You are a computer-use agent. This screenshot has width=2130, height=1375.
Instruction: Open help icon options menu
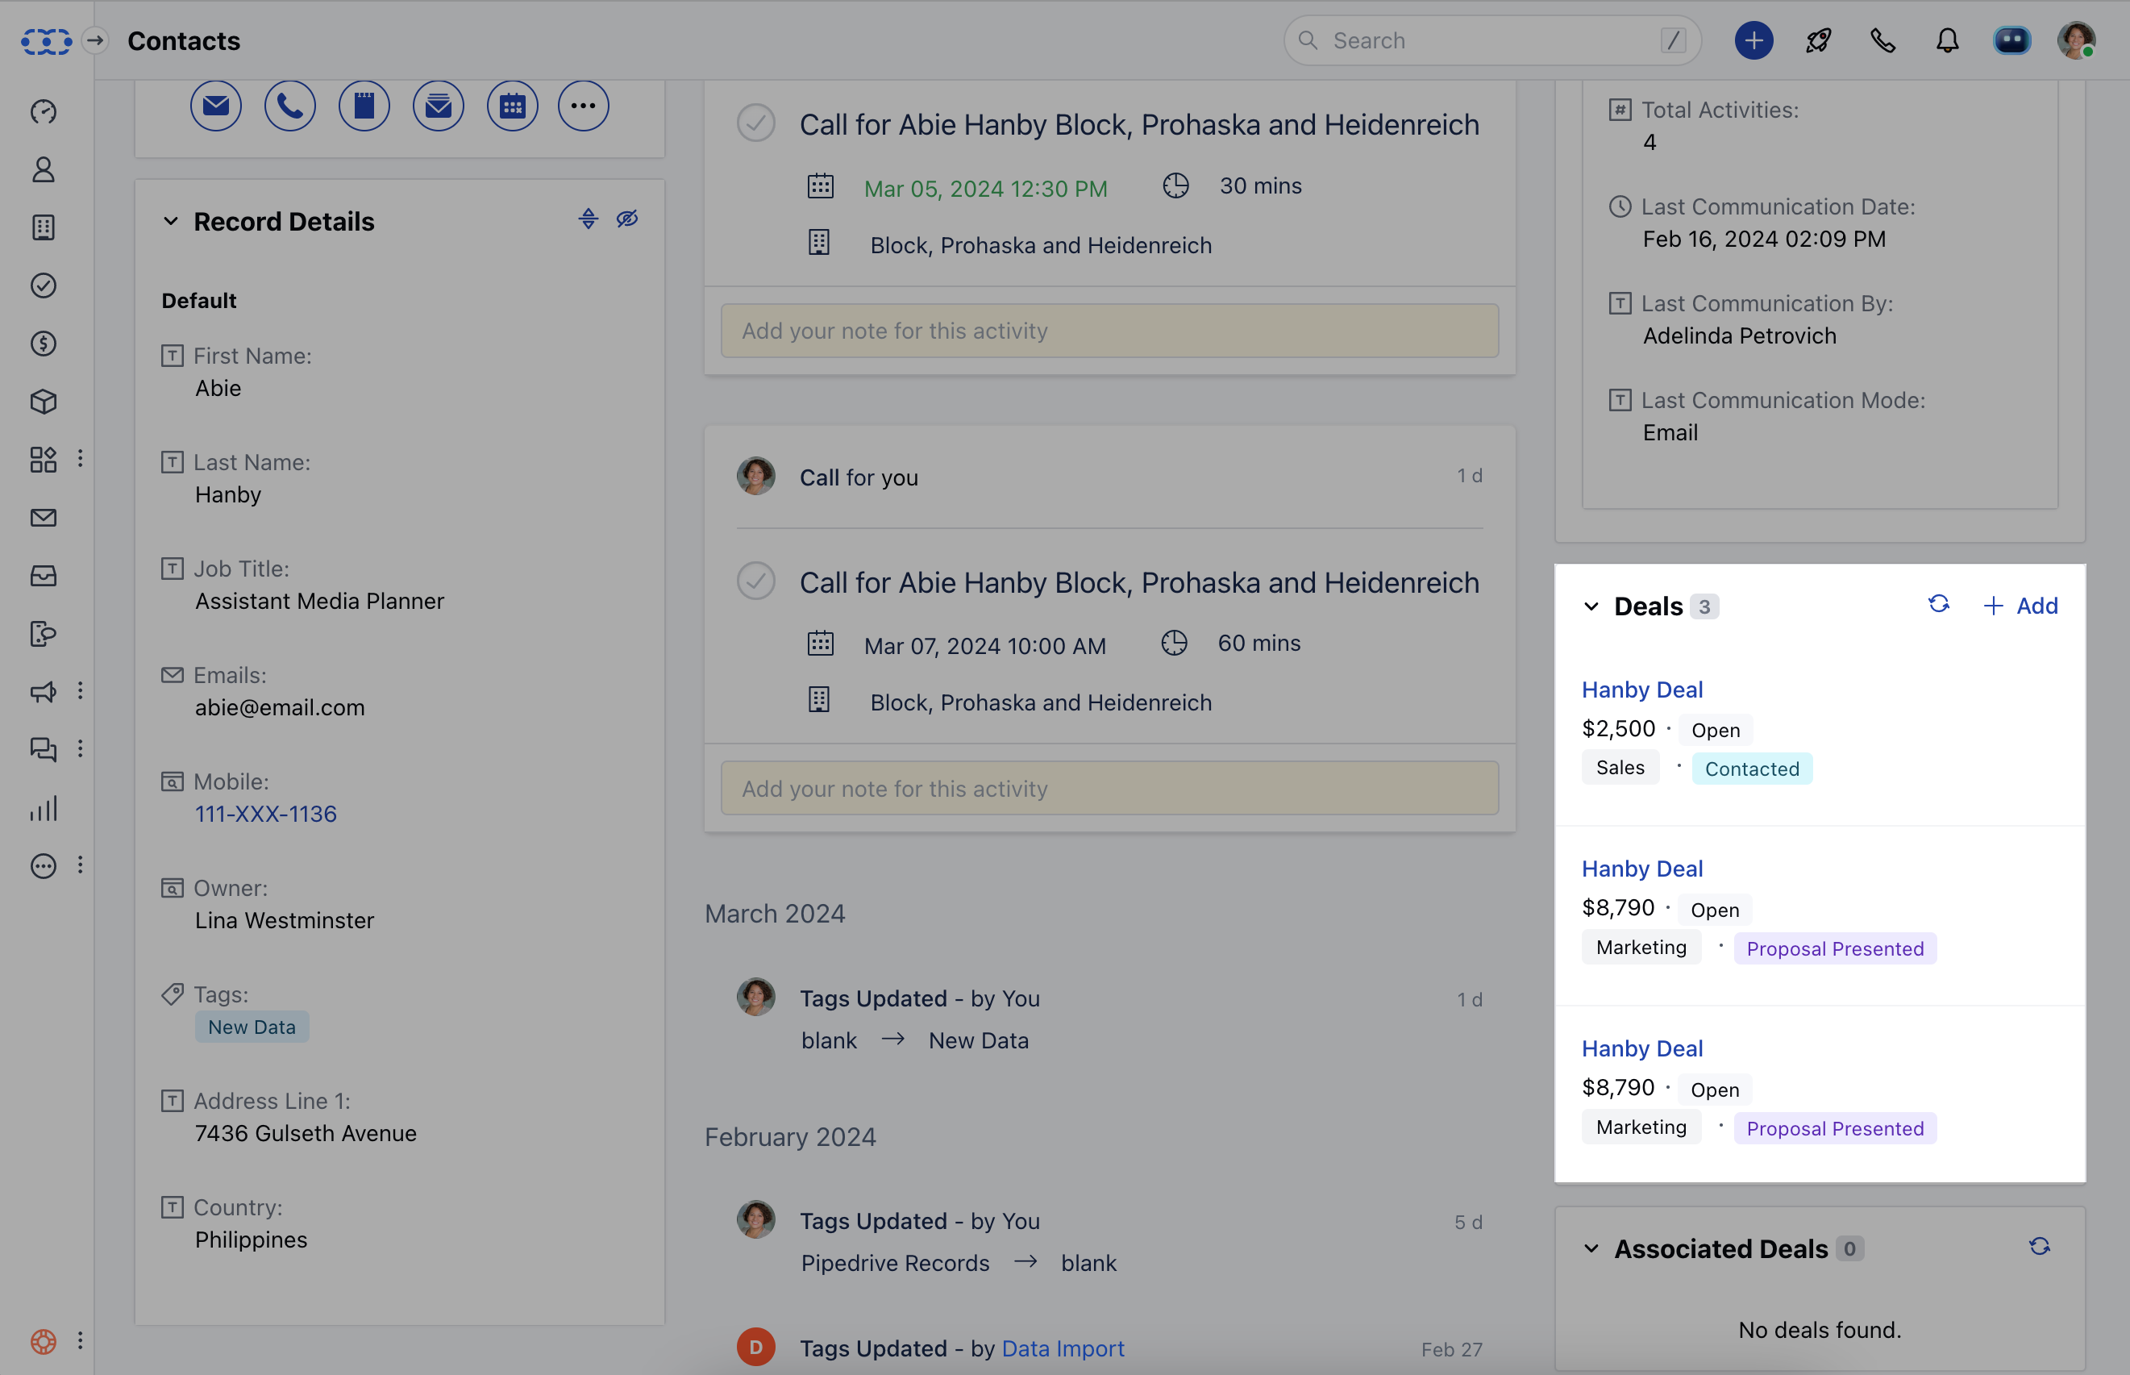[81, 1340]
